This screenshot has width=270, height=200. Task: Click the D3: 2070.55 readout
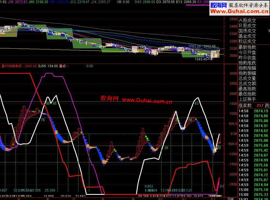pyautogui.click(x=165, y=2)
